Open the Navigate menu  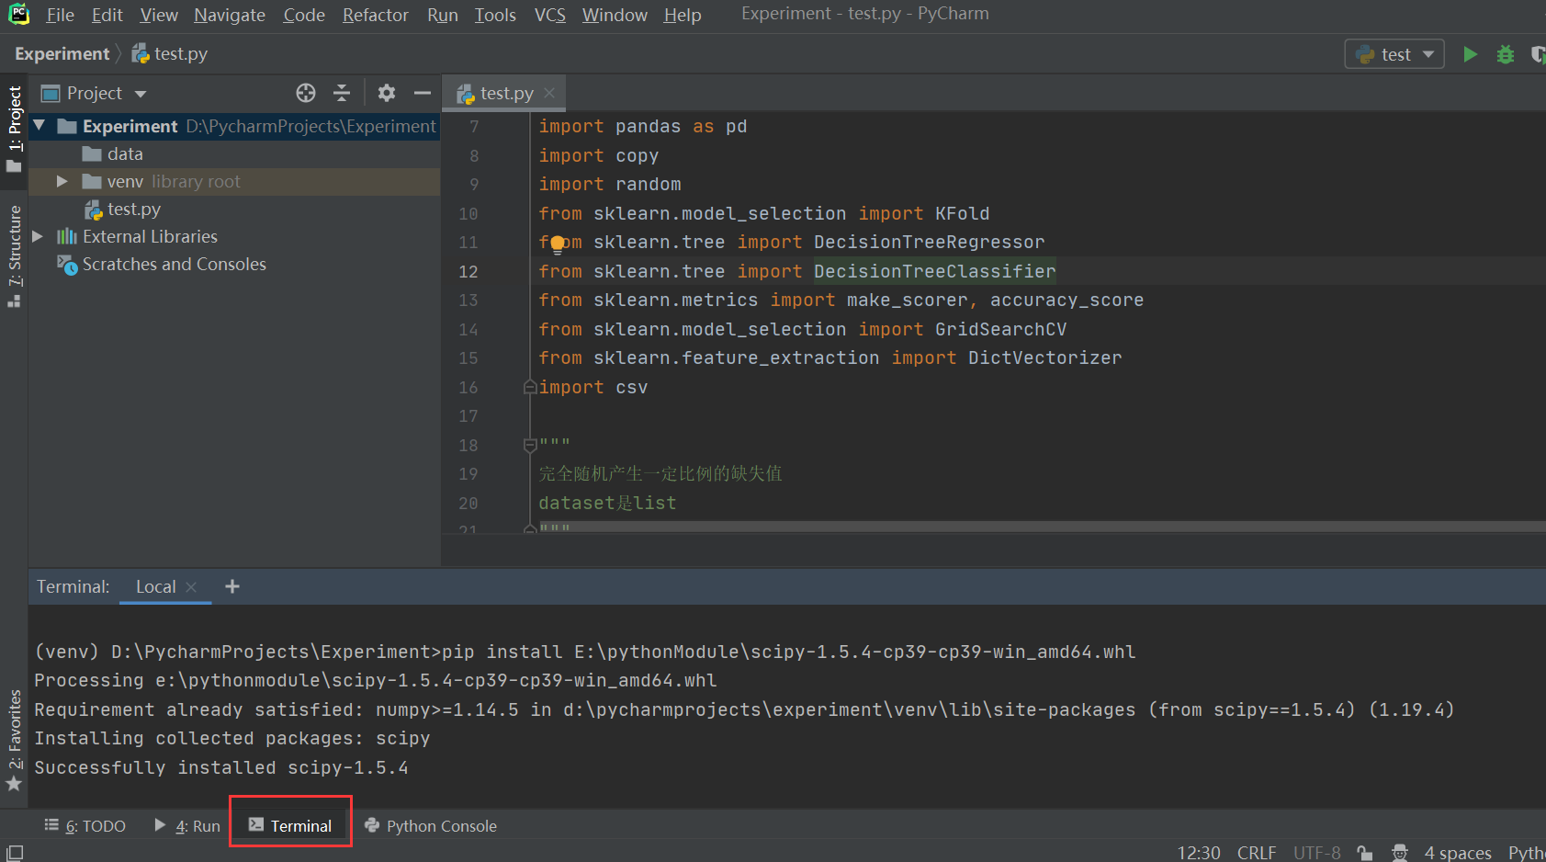point(230,15)
